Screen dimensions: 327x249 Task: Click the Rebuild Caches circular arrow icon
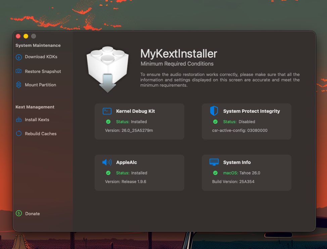pos(19,133)
